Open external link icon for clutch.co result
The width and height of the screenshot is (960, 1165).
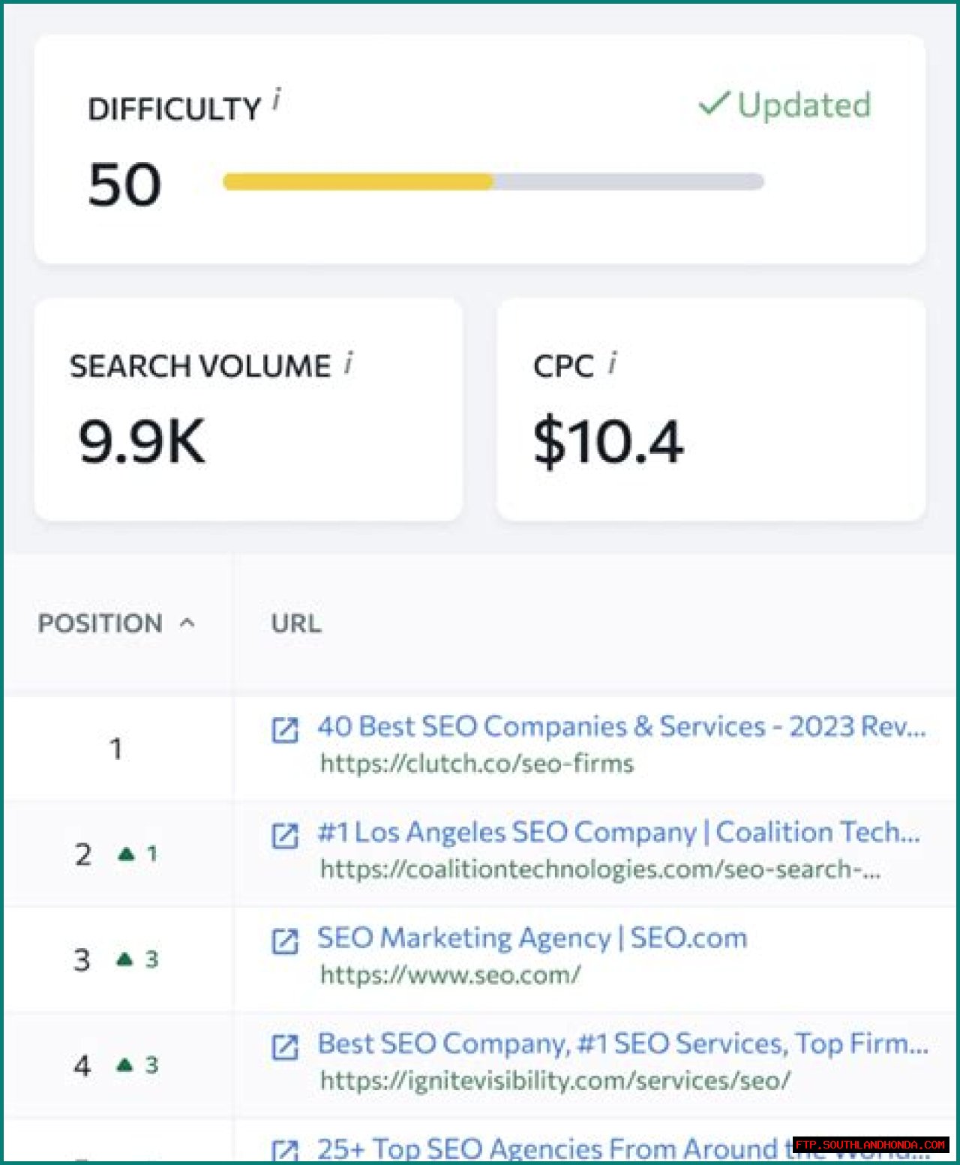pyautogui.click(x=284, y=729)
